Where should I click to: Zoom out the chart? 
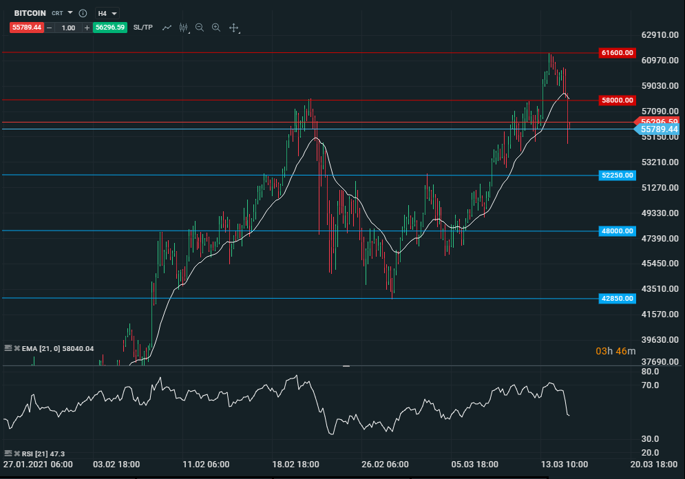(200, 28)
